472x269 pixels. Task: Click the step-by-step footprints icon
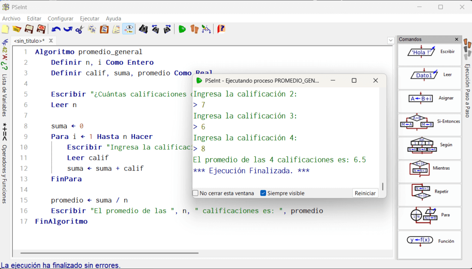pyautogui.click(x=195, y=29)
